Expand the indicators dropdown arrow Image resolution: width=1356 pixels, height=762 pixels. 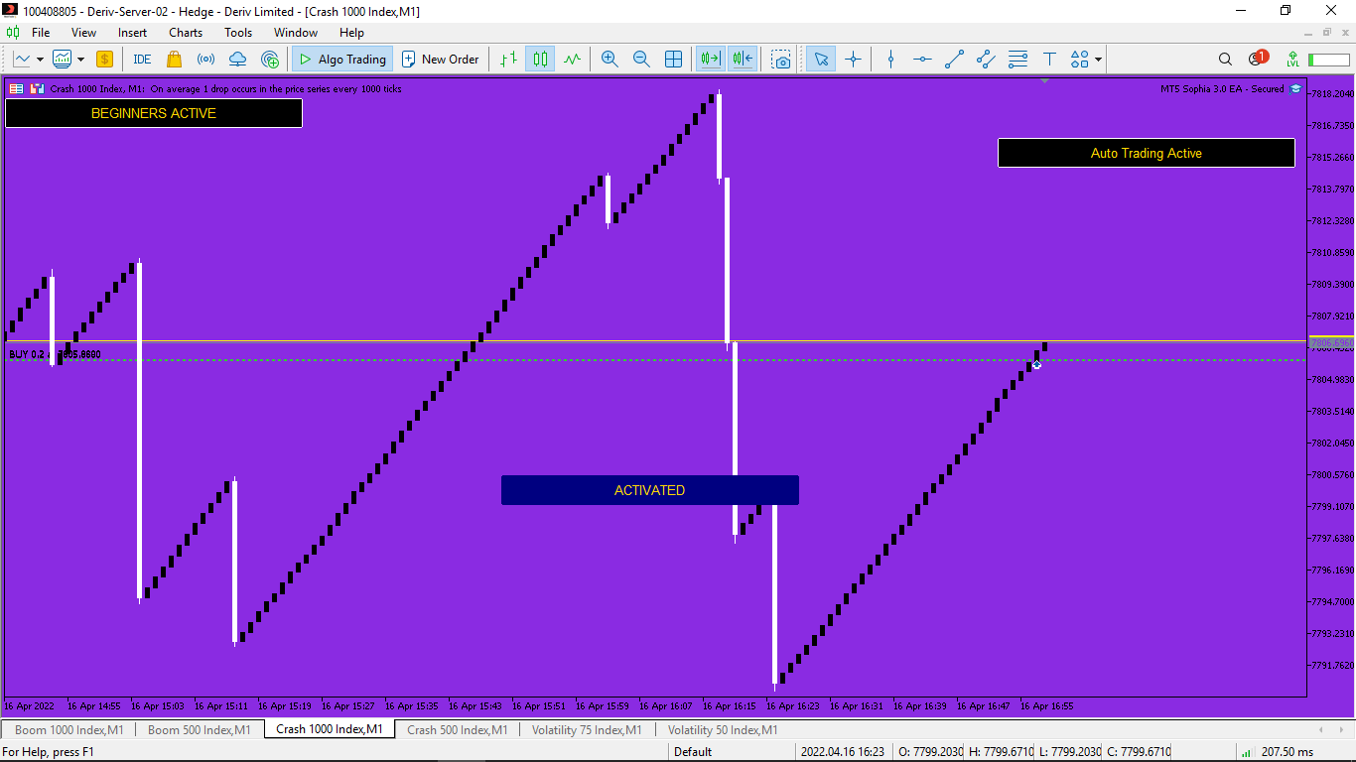coord(80,60)
